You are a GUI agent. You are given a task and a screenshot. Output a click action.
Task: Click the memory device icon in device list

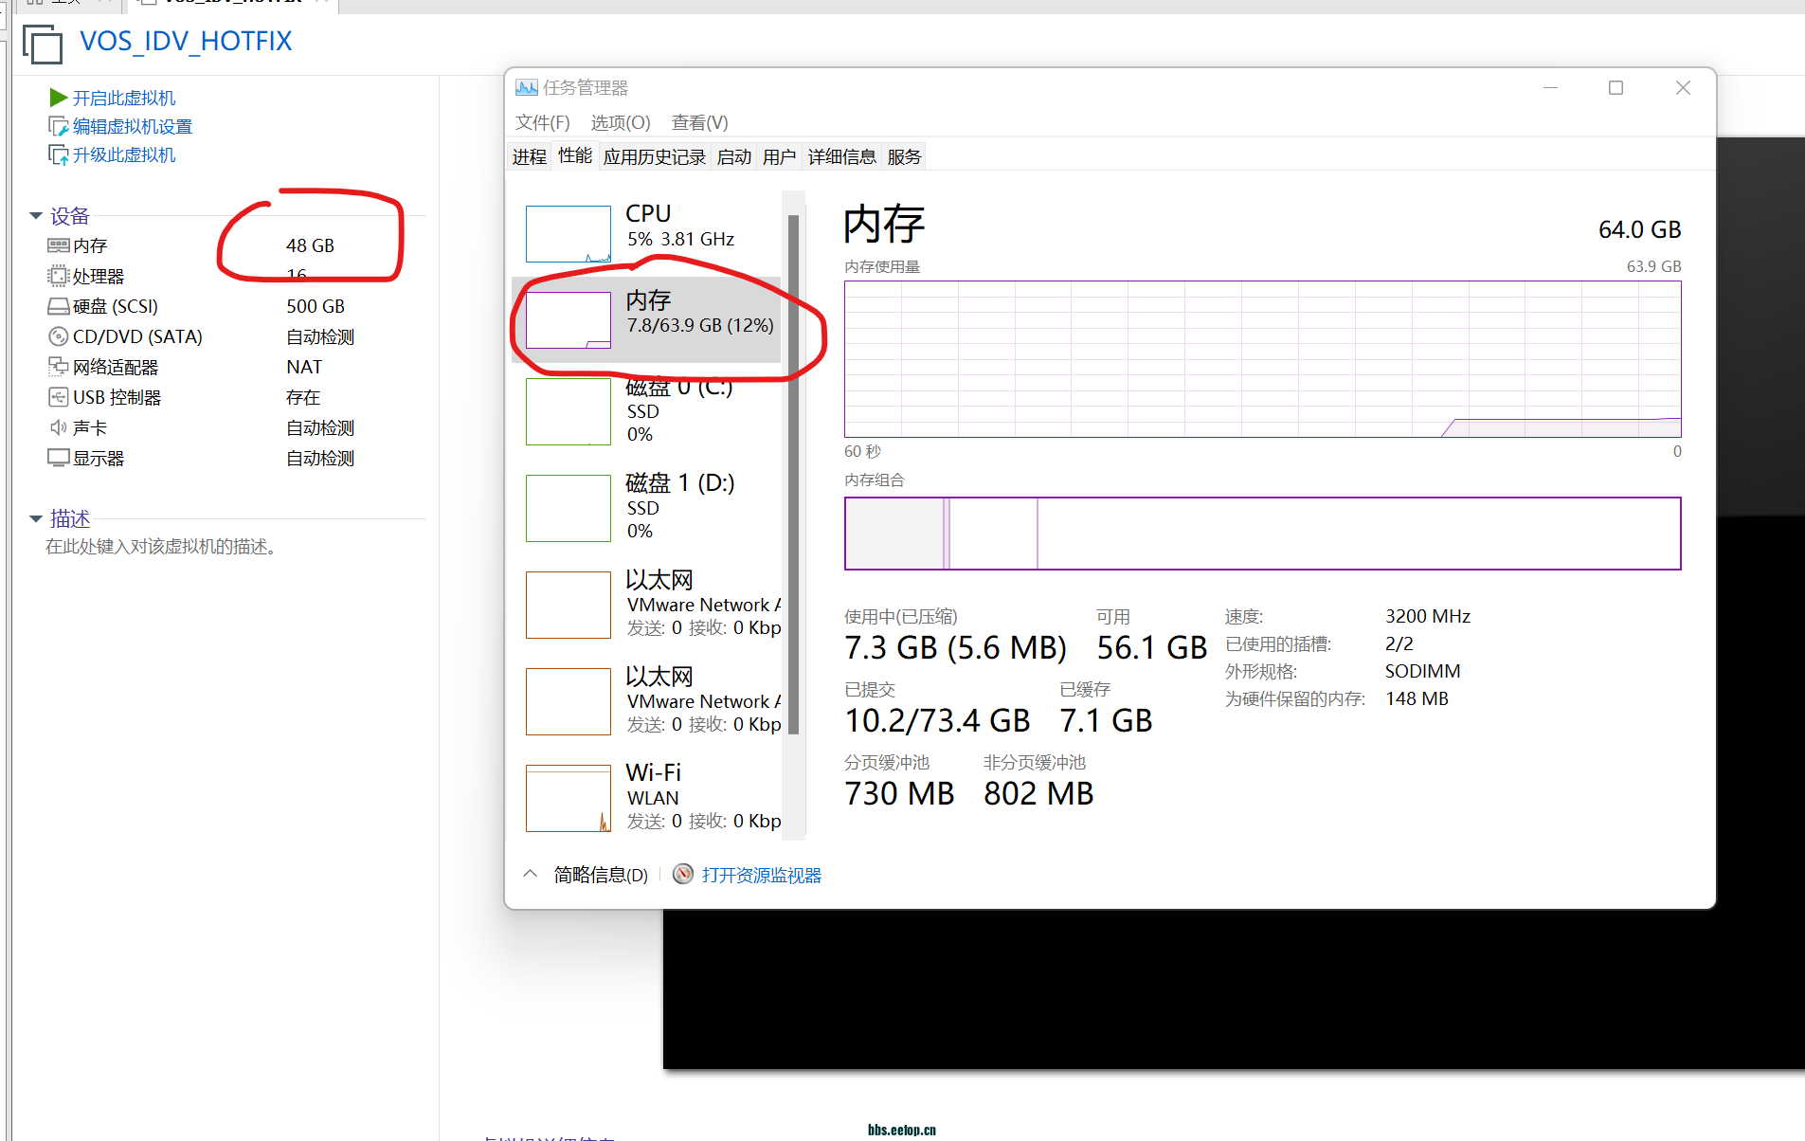(58, 245)
